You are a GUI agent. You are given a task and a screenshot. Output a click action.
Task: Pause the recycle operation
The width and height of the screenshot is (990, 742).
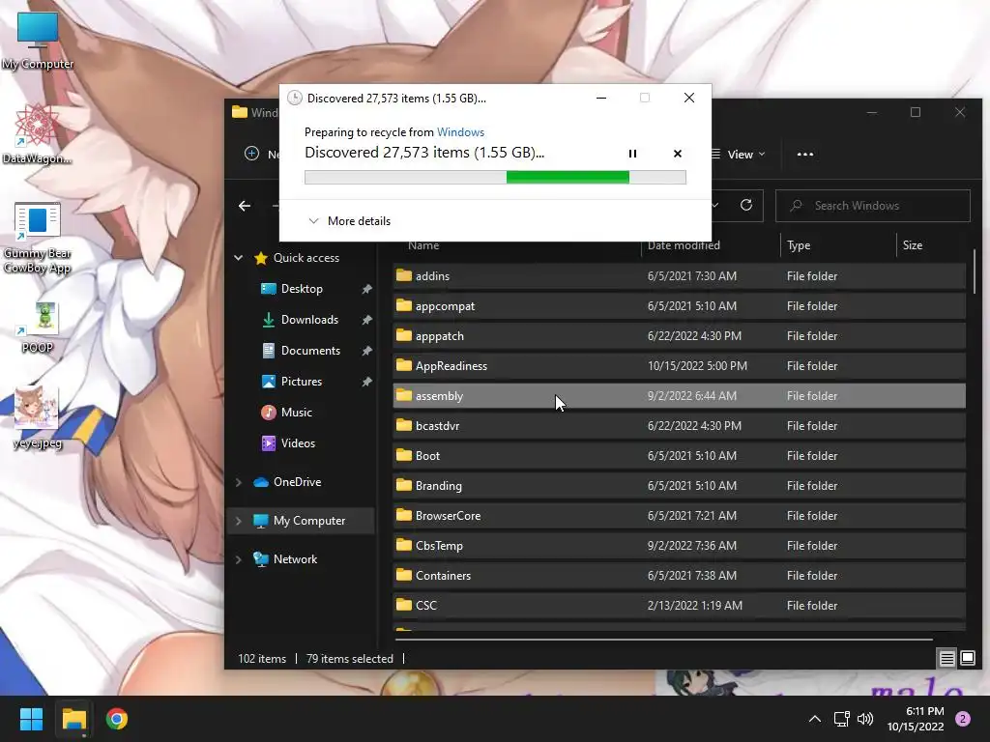632,154
